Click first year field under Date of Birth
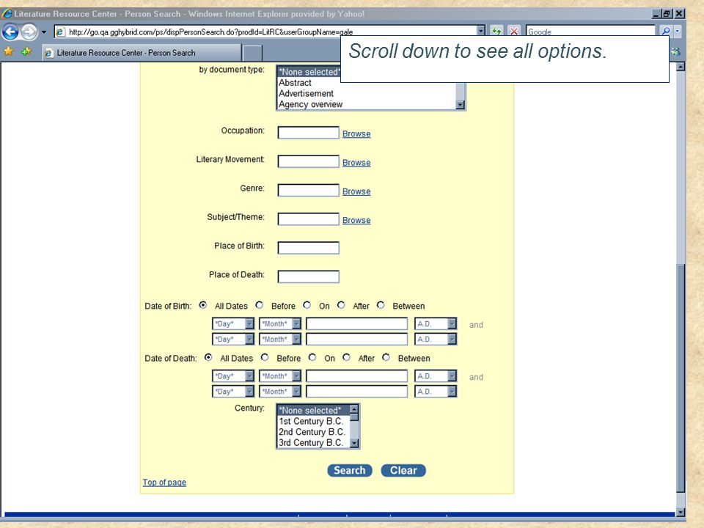Screen dimensions: 704x528 click(x=357, y=323)
